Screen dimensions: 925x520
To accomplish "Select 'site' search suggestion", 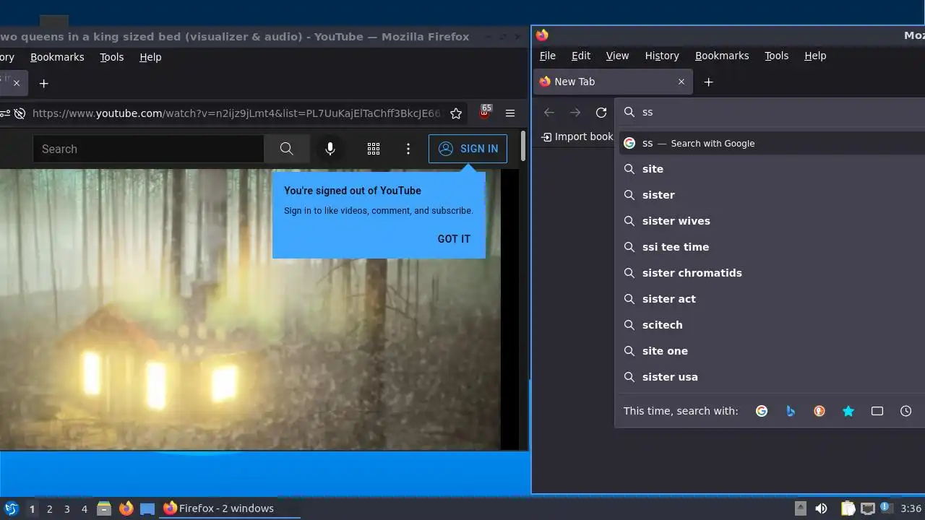I will click(772, 169).
